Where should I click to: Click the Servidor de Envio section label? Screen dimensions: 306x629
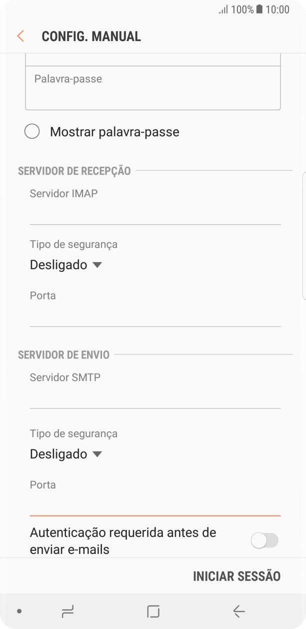pyautogui.click(x=63, y=354)
